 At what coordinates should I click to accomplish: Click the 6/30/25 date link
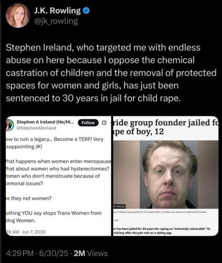coord(54,254)
